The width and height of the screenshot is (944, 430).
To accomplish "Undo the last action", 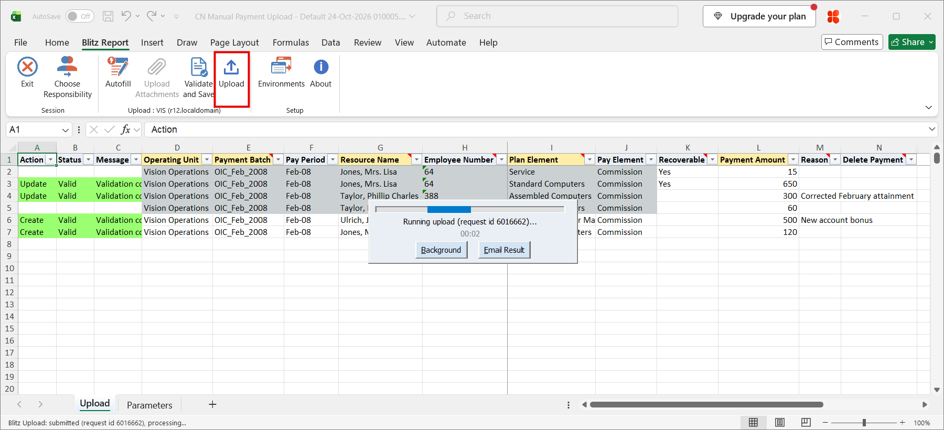I will coord(126,16).
